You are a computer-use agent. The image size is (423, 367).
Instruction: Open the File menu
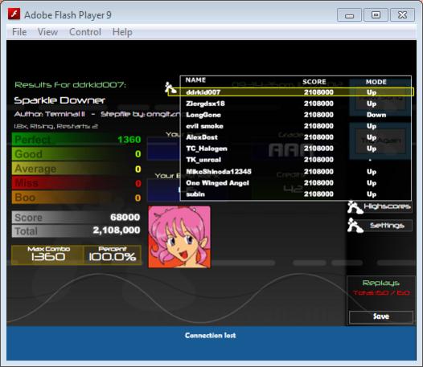tap(19, 32)
